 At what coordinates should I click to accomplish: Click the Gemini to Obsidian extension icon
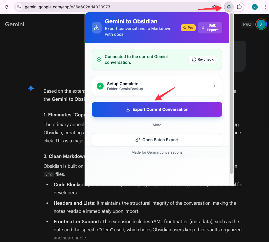(x=229, y=7)
